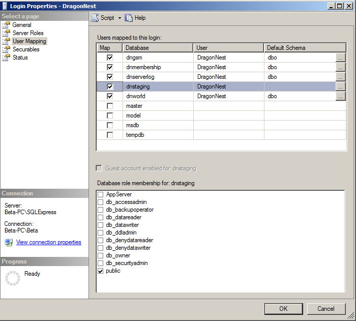Select the dnserverlog database cell
Screen dimensions: 356x321
tap(158, 77)
